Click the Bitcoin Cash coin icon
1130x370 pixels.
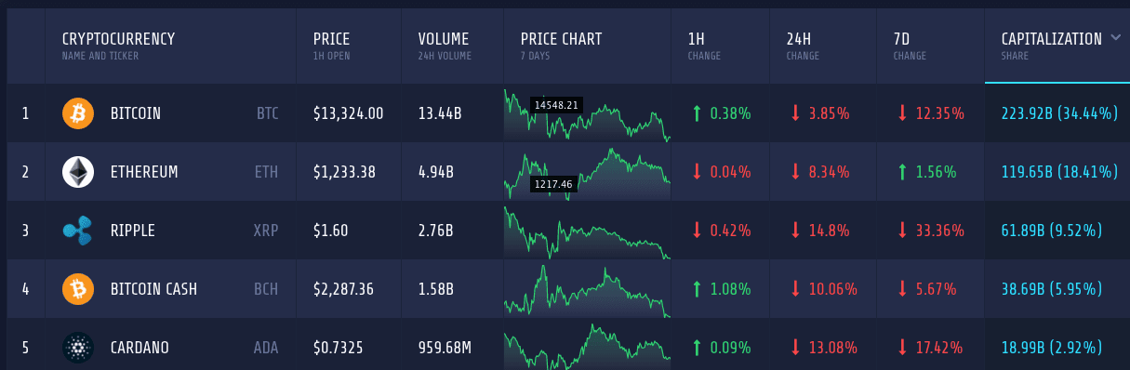(x=78, y=289)
